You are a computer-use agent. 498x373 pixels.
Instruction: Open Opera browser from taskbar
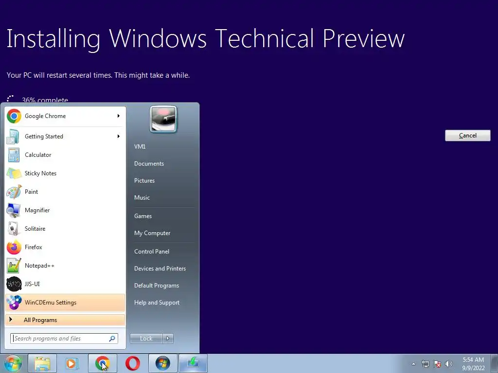(x=132, y=363)
